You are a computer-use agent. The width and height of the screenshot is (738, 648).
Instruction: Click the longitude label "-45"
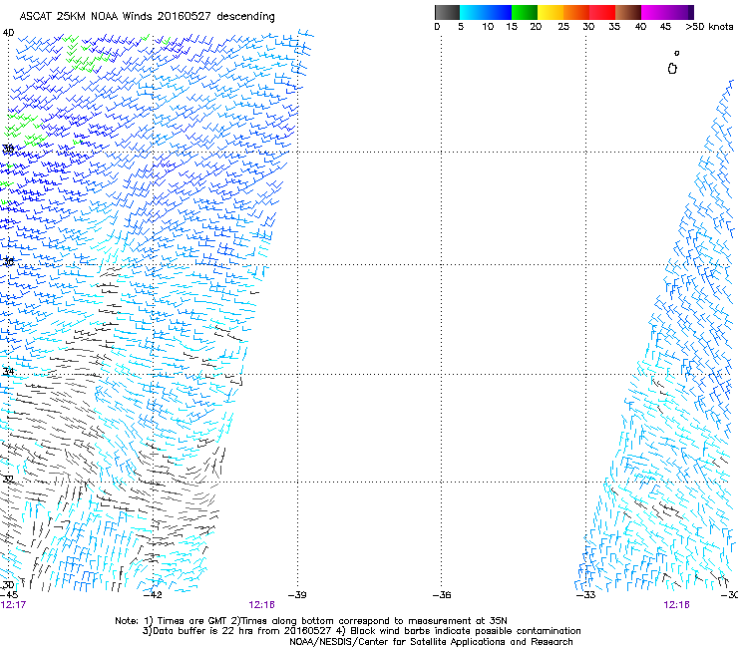9,595
